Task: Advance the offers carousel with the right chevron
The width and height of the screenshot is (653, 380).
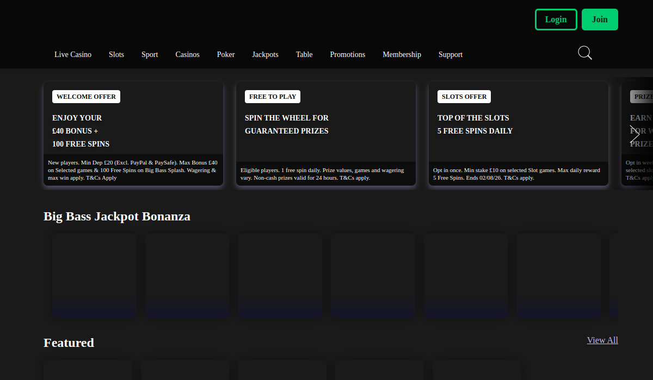Action: 634,135
